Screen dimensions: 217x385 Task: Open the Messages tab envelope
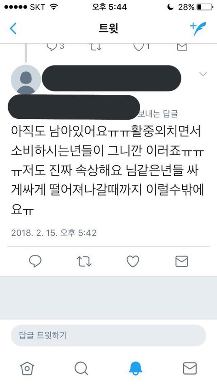point(190,369)
